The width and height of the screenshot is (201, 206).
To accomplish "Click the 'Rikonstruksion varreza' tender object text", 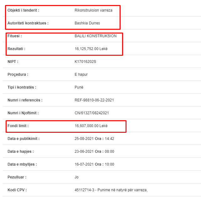I will [x=93, y=10].
